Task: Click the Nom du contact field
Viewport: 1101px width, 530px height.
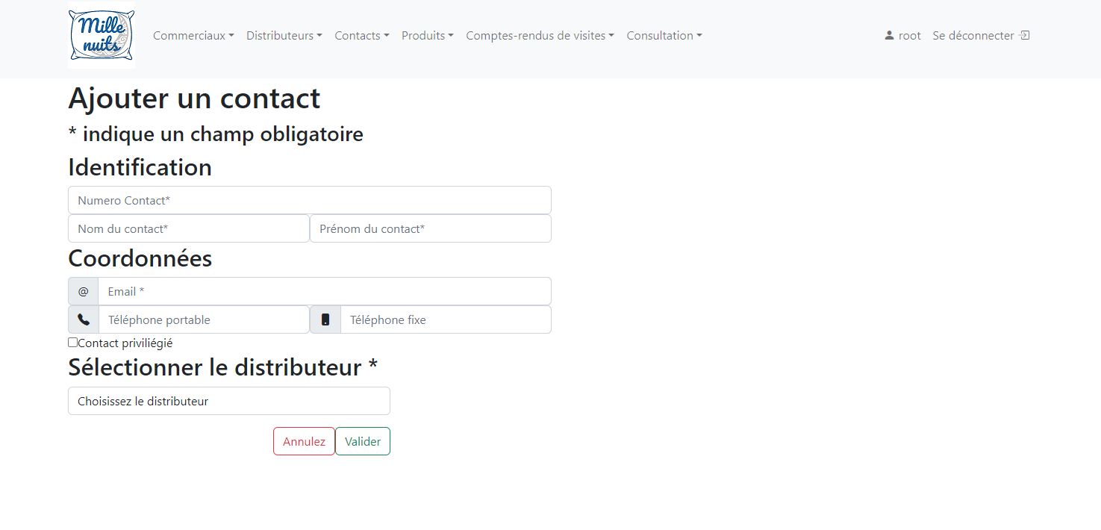Action: tap(188, 228)
